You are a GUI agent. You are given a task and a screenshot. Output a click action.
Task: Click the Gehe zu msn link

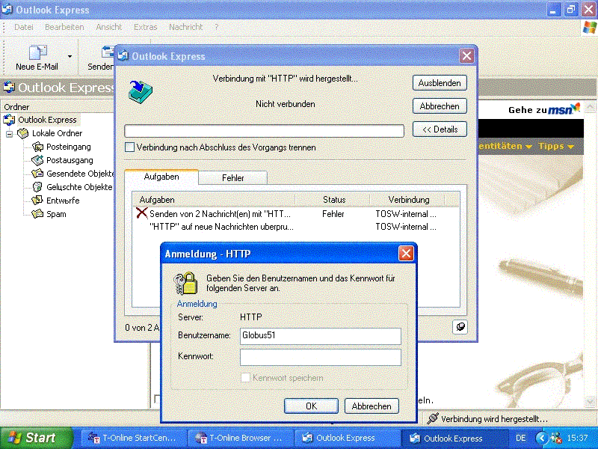(x=544, y=109)
